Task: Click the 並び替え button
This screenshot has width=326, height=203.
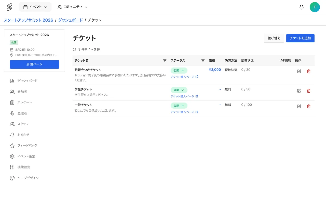Action: 274,38
